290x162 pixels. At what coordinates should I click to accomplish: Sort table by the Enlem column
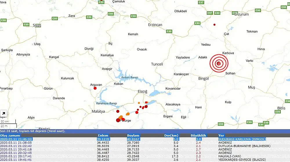tap(103, 135)
